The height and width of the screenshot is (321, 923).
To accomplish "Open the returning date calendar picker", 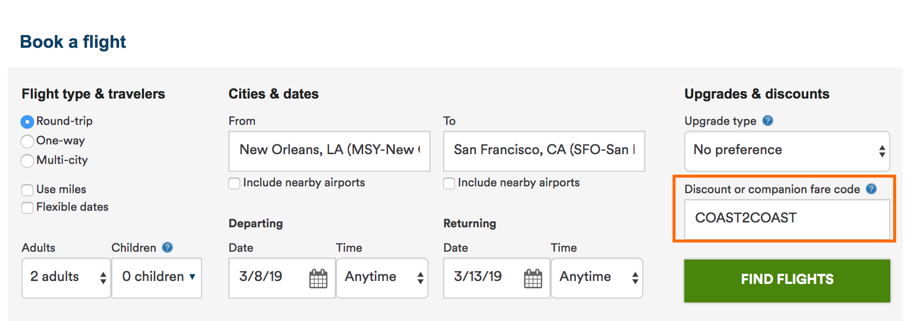I will [533, 279].
